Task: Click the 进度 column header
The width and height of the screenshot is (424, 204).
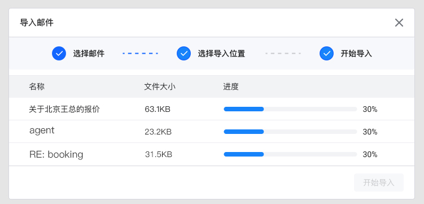Action: 231,86
